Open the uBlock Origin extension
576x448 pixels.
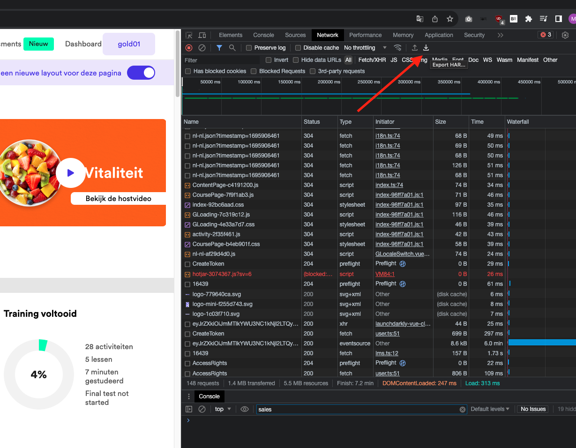499,19
